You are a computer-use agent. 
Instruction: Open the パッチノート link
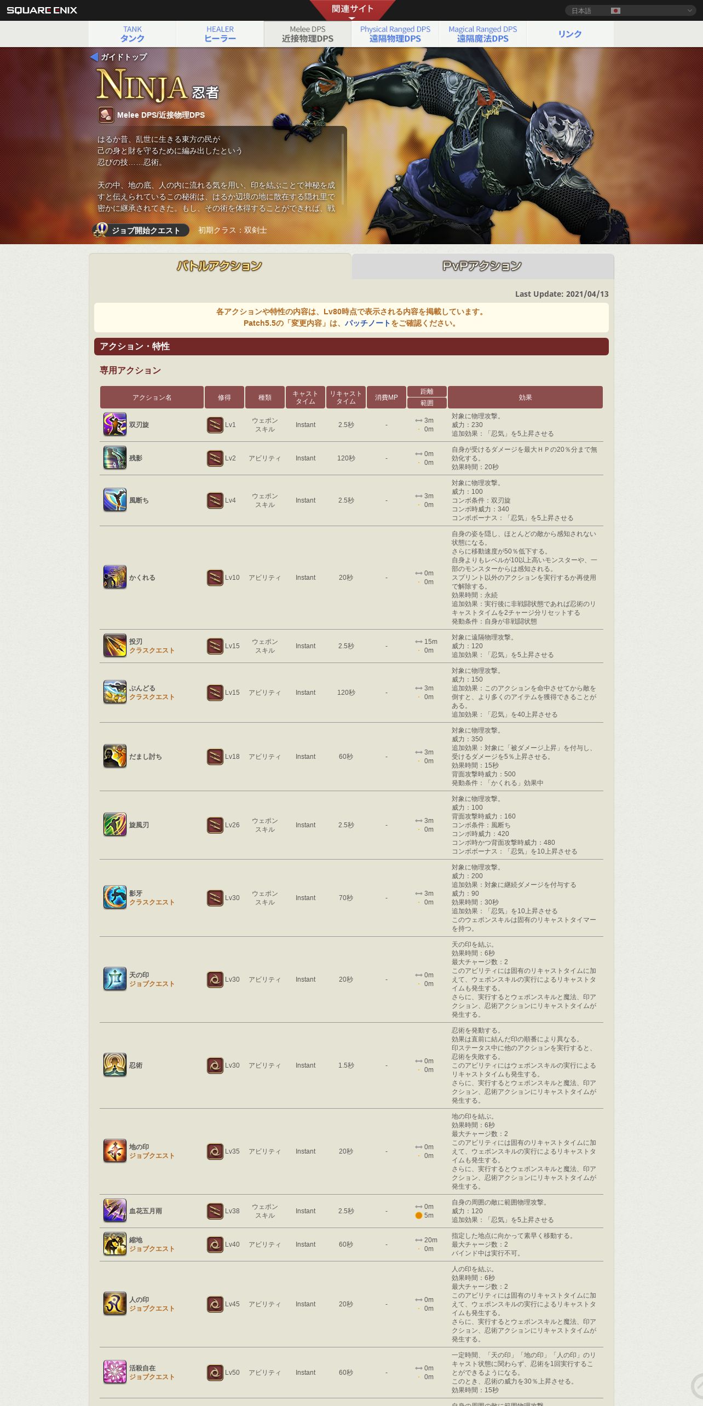(367, 323)
